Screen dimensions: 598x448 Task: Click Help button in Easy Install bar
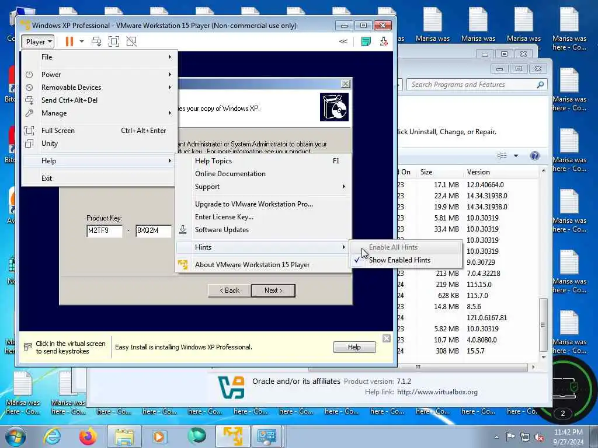(x=354, y=347)
